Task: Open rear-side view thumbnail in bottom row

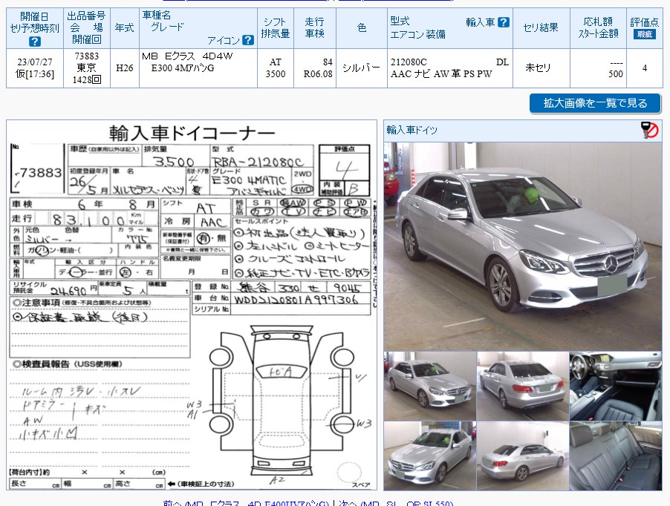Action: pyautogui.click(x=523, y=456)
